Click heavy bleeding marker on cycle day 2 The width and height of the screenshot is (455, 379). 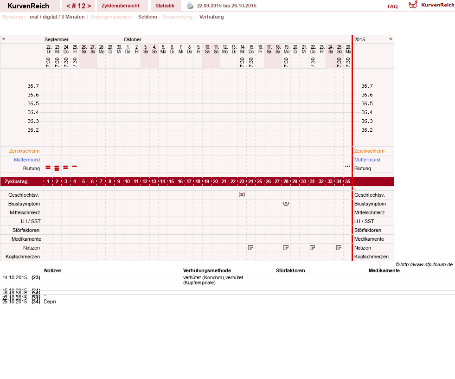[x=57, y=168]
